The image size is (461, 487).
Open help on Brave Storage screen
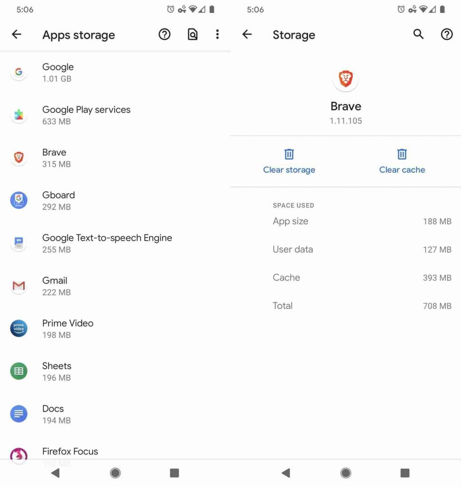pyautogui.click(x=447, y=34)
